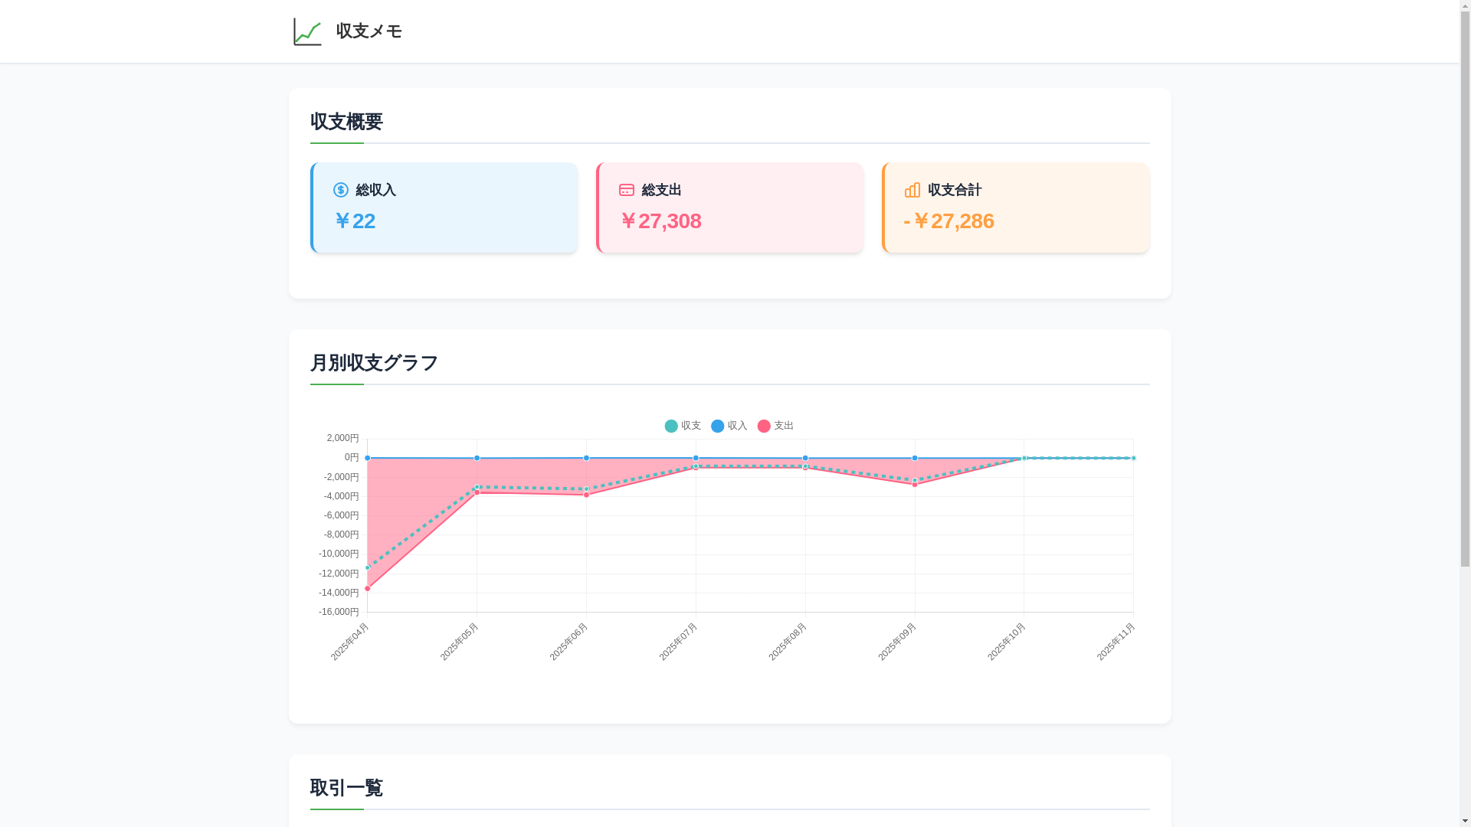Image resolution: width=1471 pixels, height=827 pixels.
Task: Click the 総収入 card label
Action: point(376,190)
